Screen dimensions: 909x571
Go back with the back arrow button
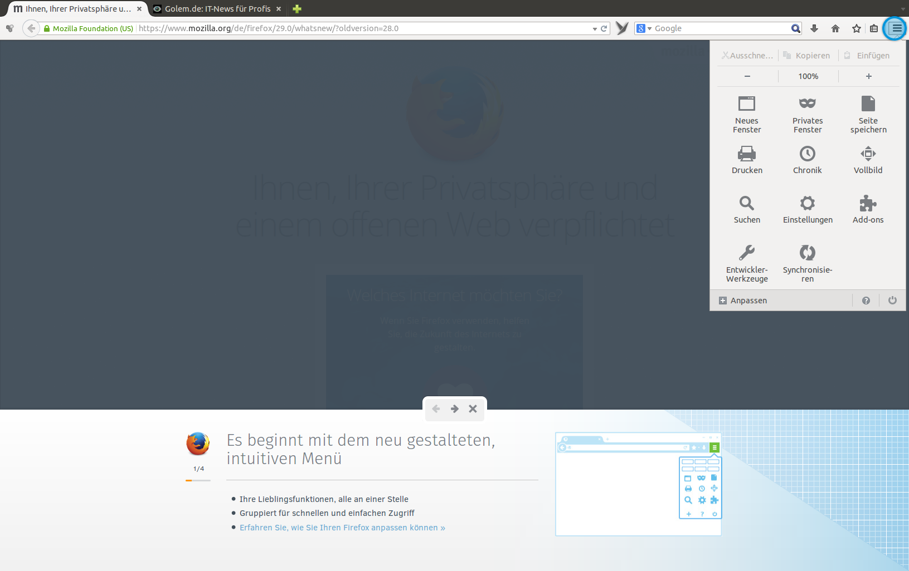(31, 28)
